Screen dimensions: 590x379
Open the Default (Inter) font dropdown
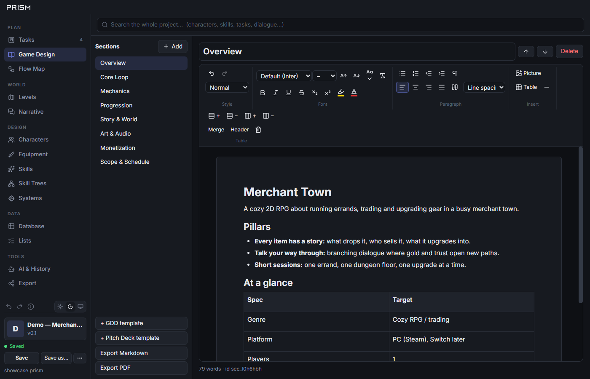point(284,76)
